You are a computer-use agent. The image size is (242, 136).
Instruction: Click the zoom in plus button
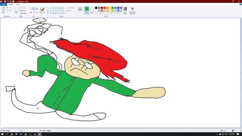pyautogui.click(x=240, y=131)
